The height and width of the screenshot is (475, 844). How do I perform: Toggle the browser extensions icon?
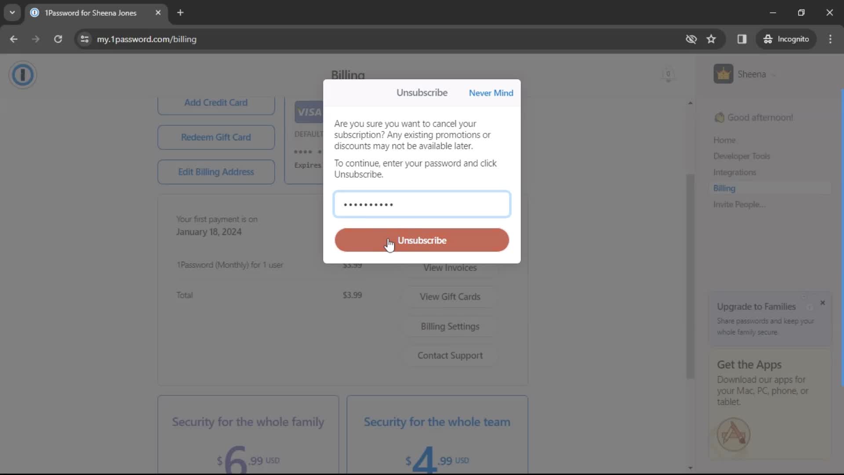[742, 39]
